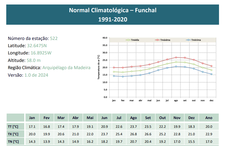Select the title 'Normal Climatológica – Funchal'
The image size is (227, 146).
112,10
